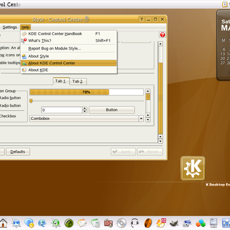Launch the GIMP mascot icon
This screenshot has height=230, width=230.
click(x=174, y=223)
